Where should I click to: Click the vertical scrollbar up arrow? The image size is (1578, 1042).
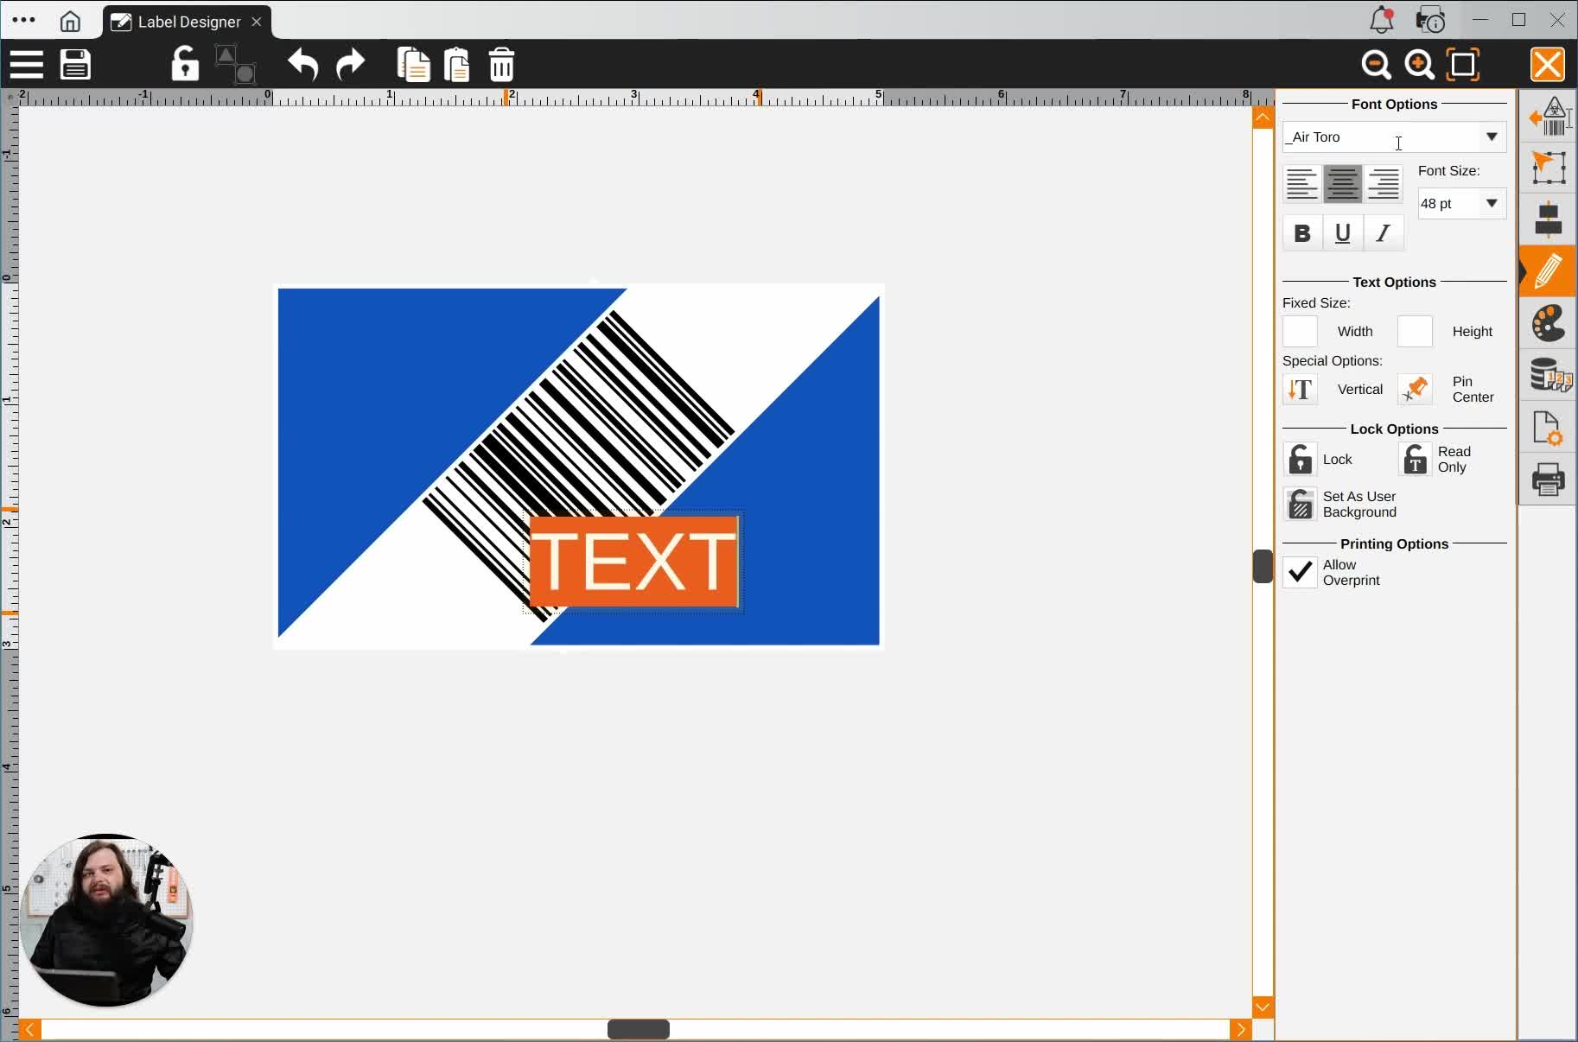tap(1263, 117)
